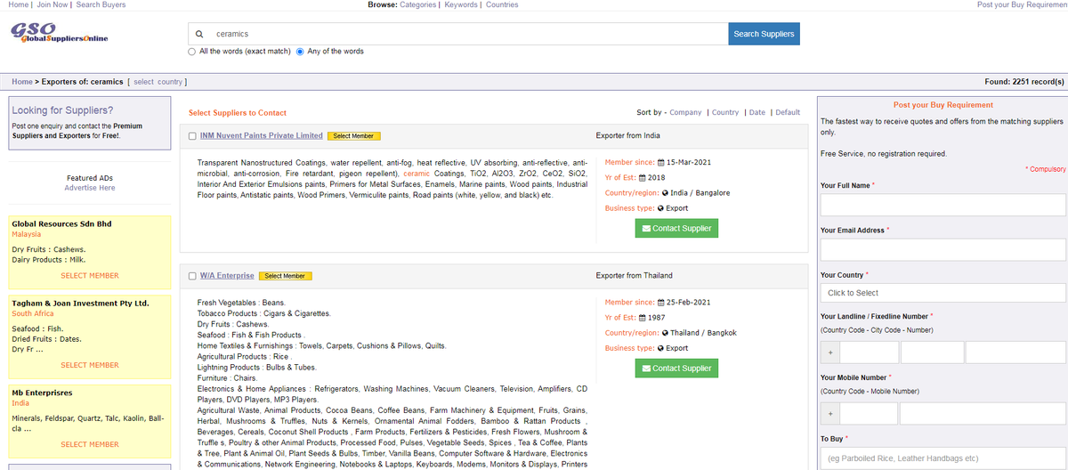Click the Home breadcrumb link
This screenshot has width=1068, height=470.
point(22,82)
